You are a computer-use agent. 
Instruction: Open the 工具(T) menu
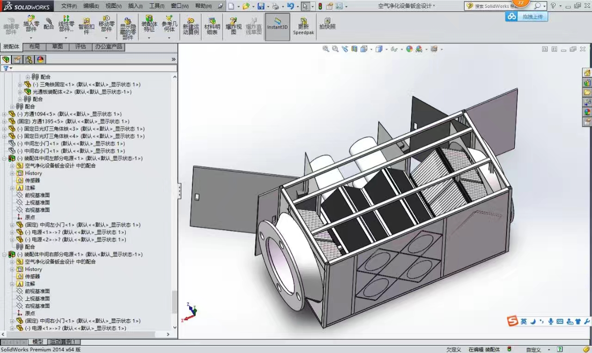[x=157, y=6]
